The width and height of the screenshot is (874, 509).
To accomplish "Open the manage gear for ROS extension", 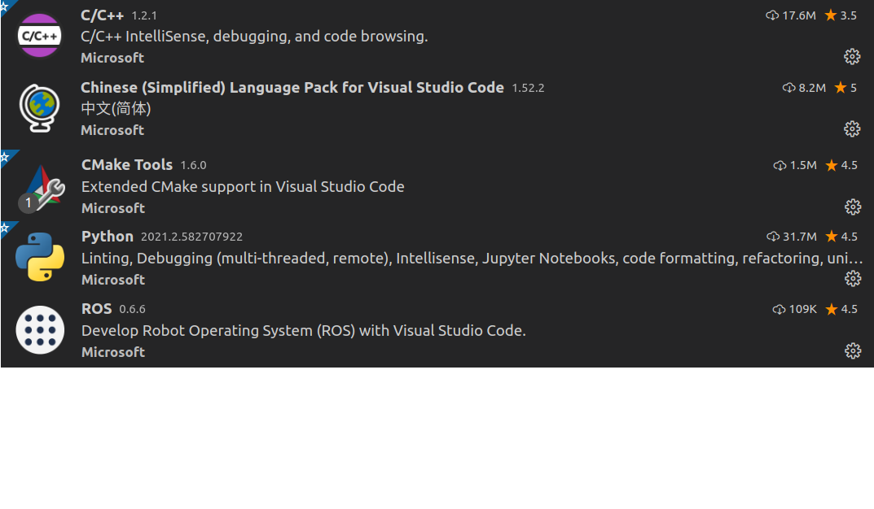I will pyautogui.click(x=852, y=350).
